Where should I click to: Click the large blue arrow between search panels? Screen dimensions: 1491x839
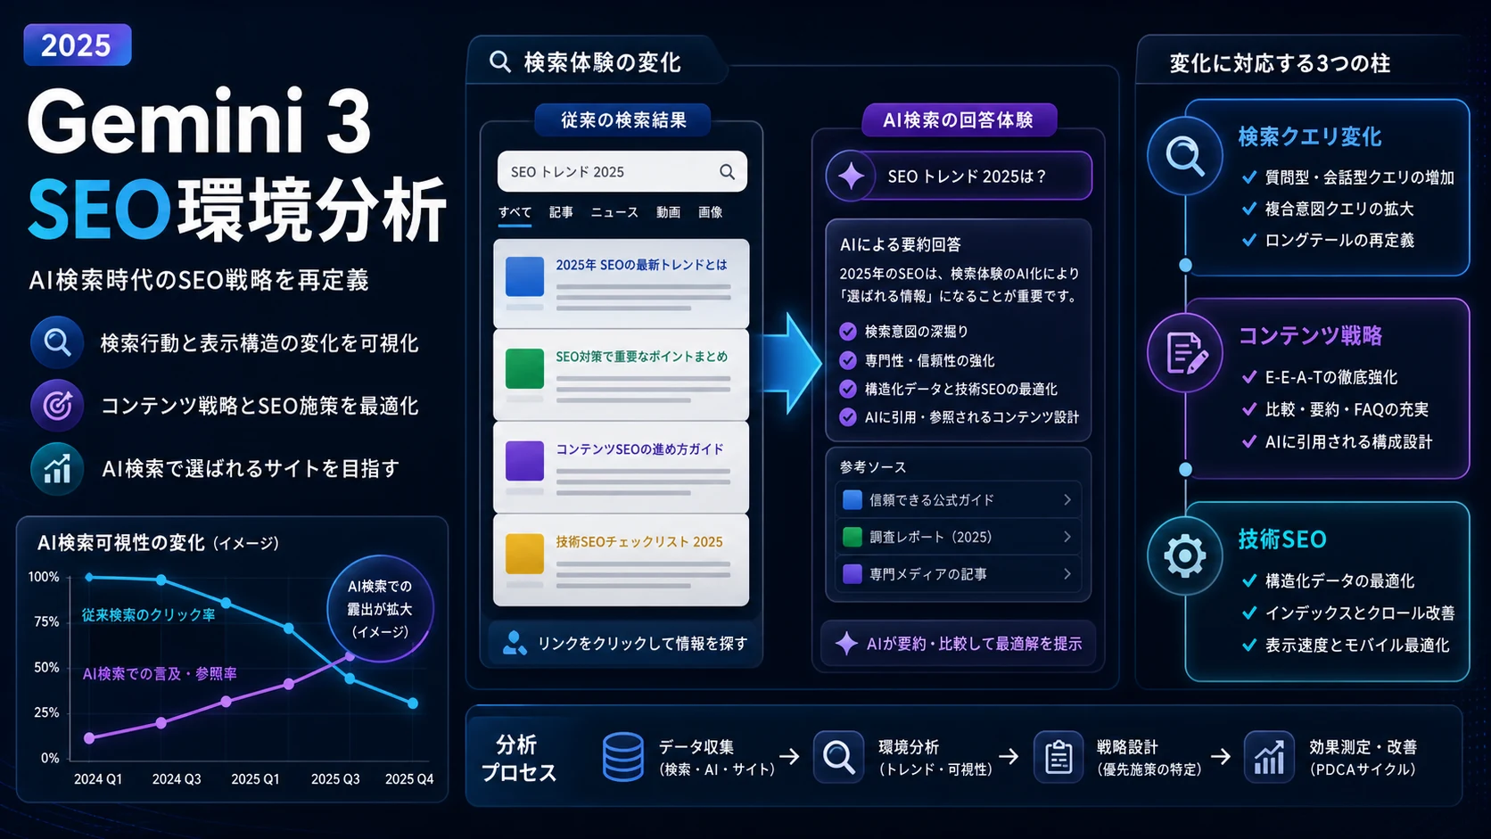pyautogui.click(x=792, y=363)
